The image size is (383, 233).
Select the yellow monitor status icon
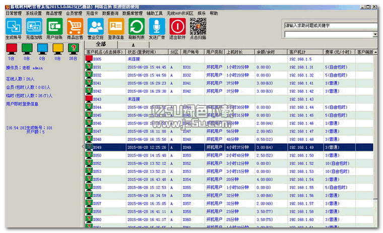pos(58,49)
